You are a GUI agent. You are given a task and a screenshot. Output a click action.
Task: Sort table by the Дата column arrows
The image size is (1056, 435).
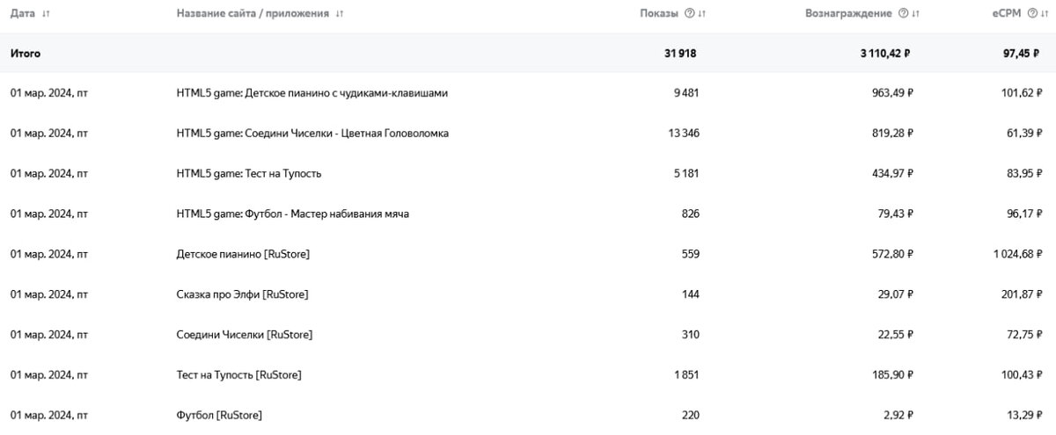click(46, 13)
